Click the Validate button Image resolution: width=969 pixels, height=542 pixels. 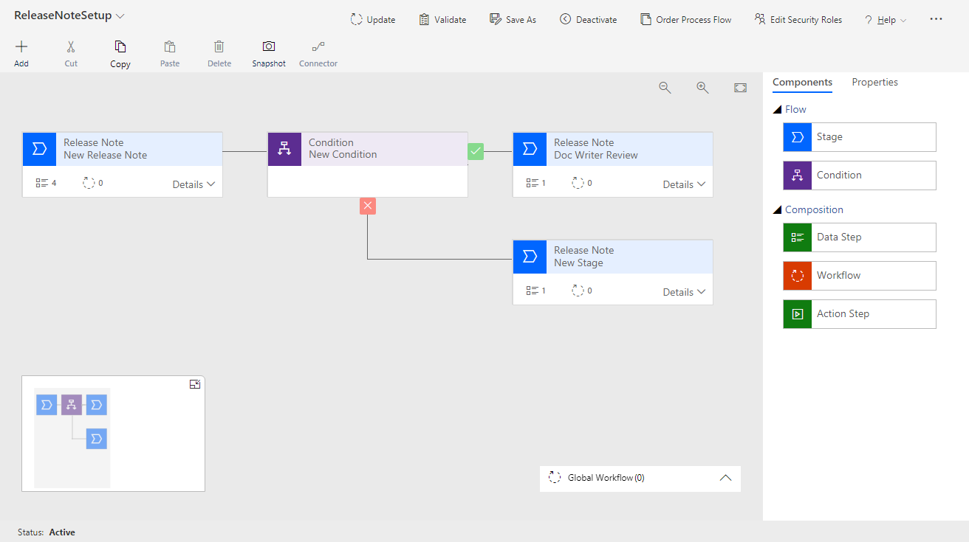click(442, 20)
